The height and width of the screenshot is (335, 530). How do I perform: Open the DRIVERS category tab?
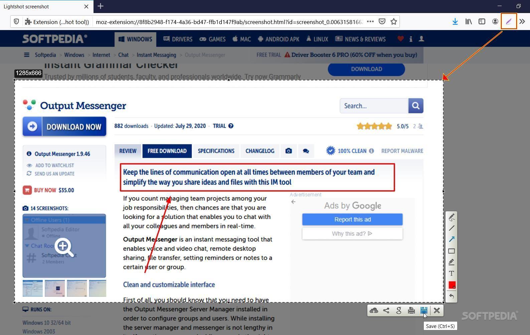[178, 39]
